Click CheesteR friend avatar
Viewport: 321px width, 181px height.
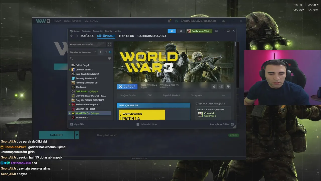[x=200, y=115]
